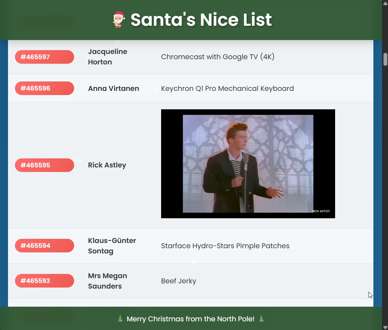Select the name Klaus-Günter Sontag

point(112,246)
